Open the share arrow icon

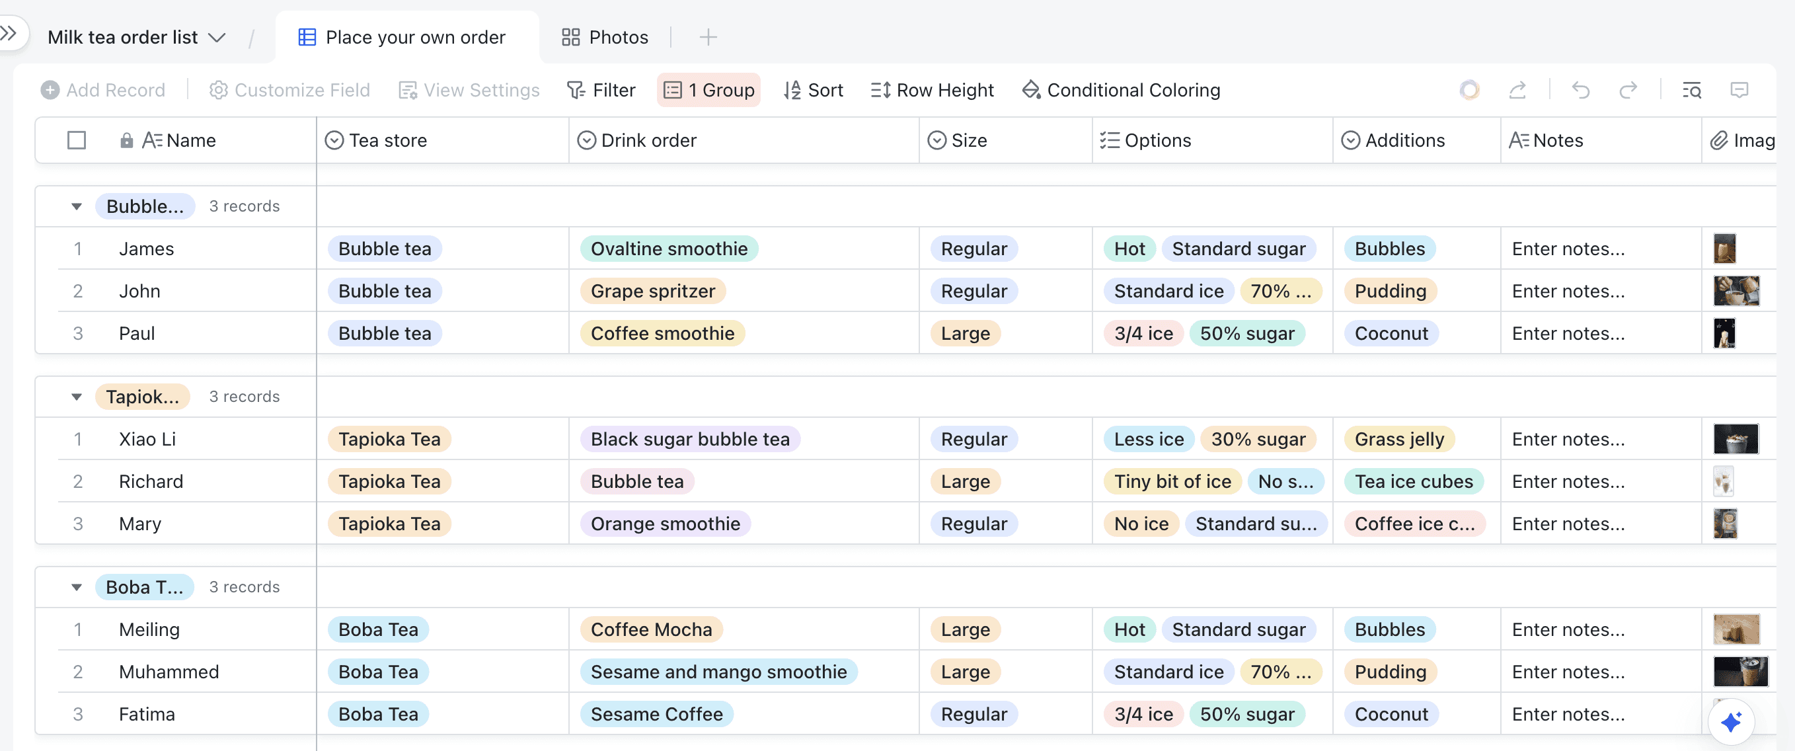point(1517,90)
